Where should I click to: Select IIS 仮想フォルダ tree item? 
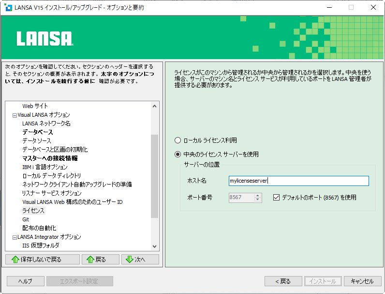tap(41, 246)
